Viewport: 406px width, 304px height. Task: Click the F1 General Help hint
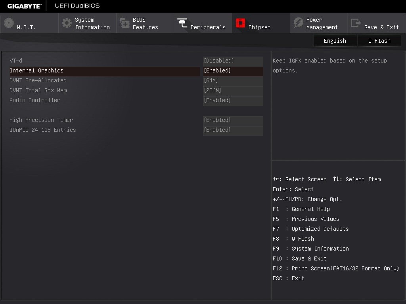301,209
